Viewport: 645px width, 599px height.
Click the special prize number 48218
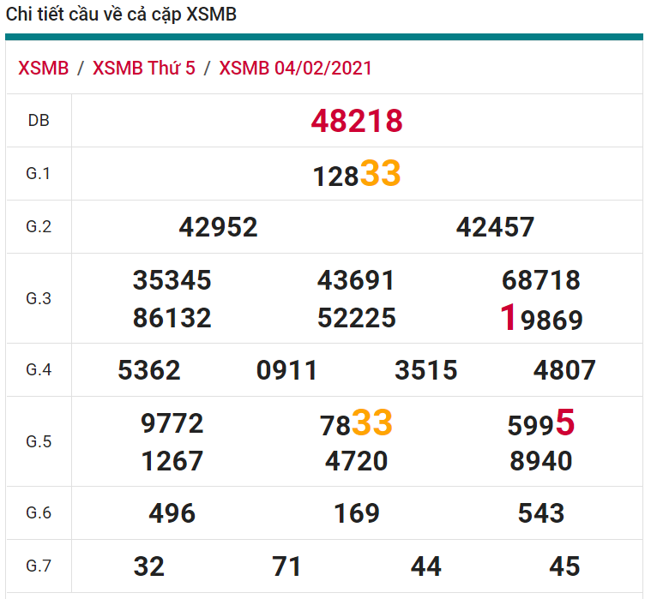pos(357,122)
